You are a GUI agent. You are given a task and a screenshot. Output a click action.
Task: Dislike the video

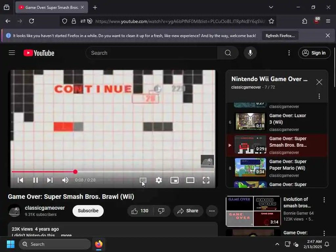[161, 211]
